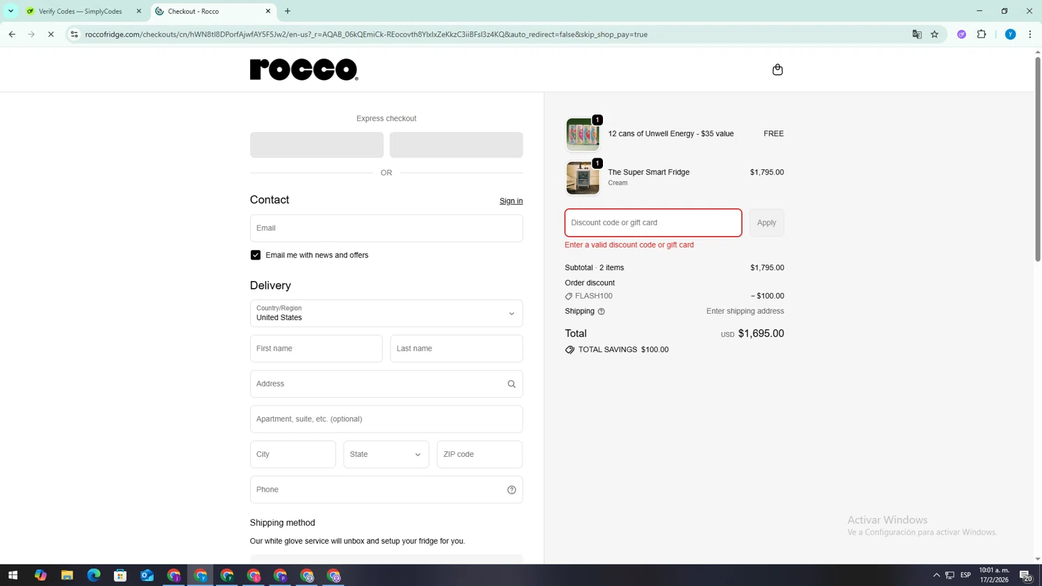Click the Last name field

[x=456, y=349]
